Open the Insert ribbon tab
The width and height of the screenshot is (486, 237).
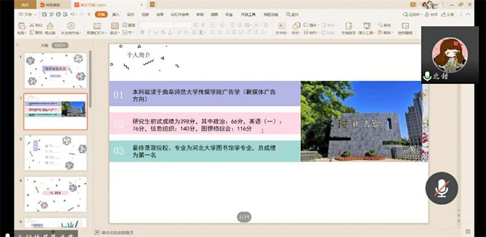[115, 14]
